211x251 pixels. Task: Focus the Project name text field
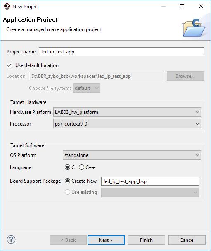coord(121,51)
